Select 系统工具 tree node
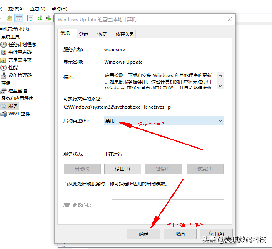272x249 pixels. [10, 37]
